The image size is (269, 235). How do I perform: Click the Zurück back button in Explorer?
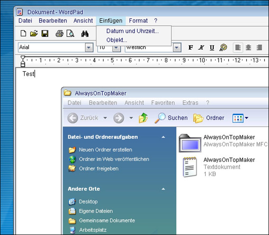tap(83, 118)
